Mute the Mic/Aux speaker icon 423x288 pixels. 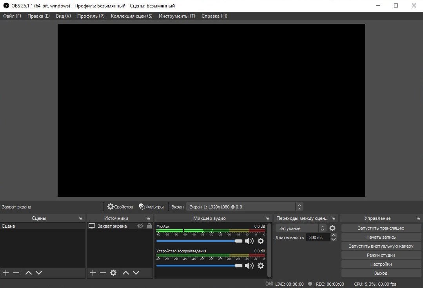pos(249,241)
